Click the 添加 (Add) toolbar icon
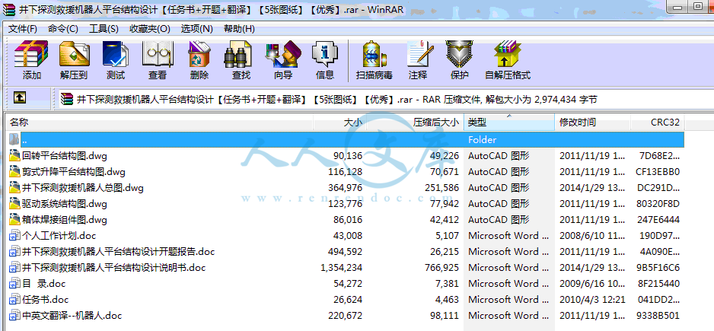The height and width of the screenshot is (331, 714). pyautogui.click(x=31, y=55)
